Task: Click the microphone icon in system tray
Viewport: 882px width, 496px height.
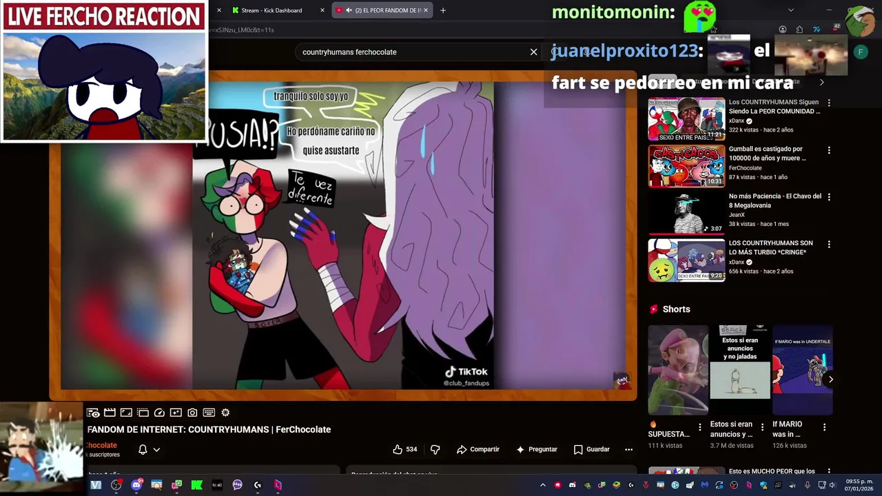Action: tap(807, 485)
